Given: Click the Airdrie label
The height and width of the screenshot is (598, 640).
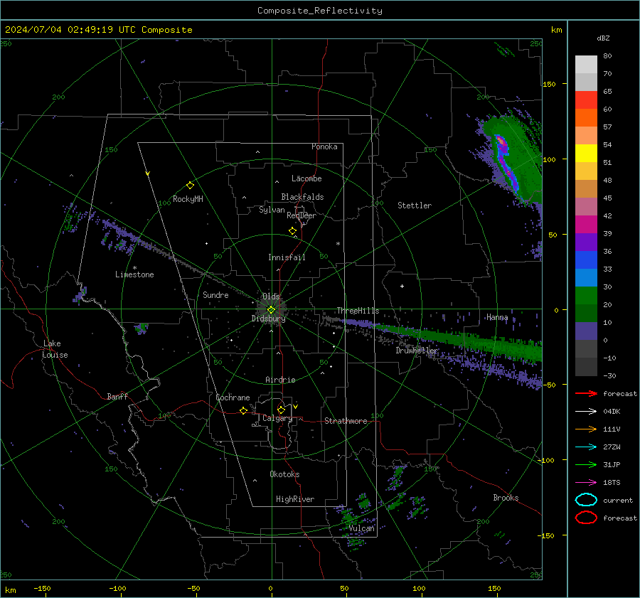Looking at the screenshot, I should point(280,380).
